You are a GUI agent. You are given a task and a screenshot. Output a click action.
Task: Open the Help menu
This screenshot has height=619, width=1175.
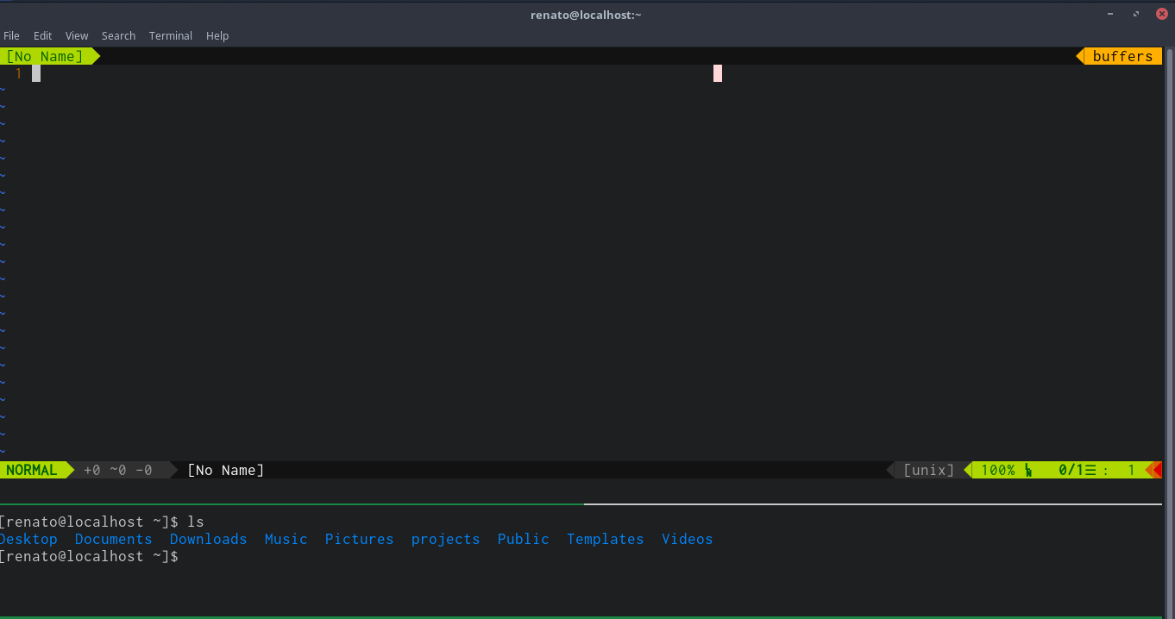217,35
